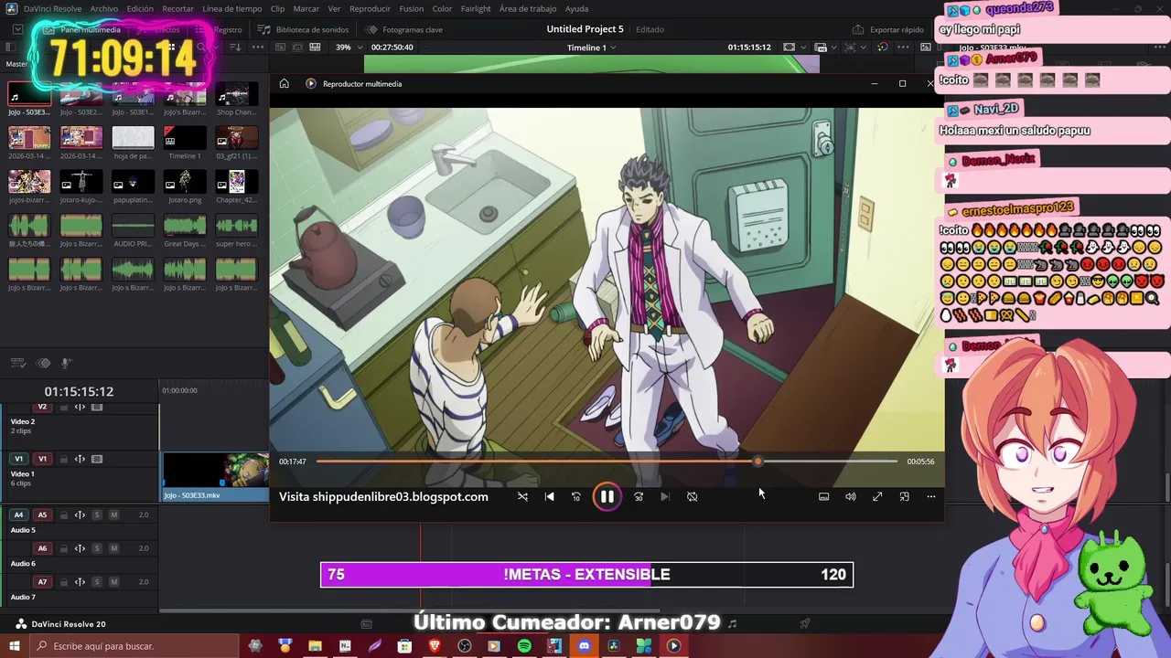Open the Fotogramas clave panel
1171x658 pixels.
click(403, 29)
